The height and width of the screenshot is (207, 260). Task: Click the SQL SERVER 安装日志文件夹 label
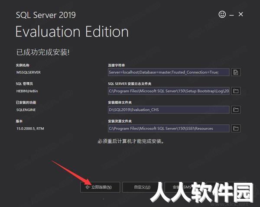point(130,84)
